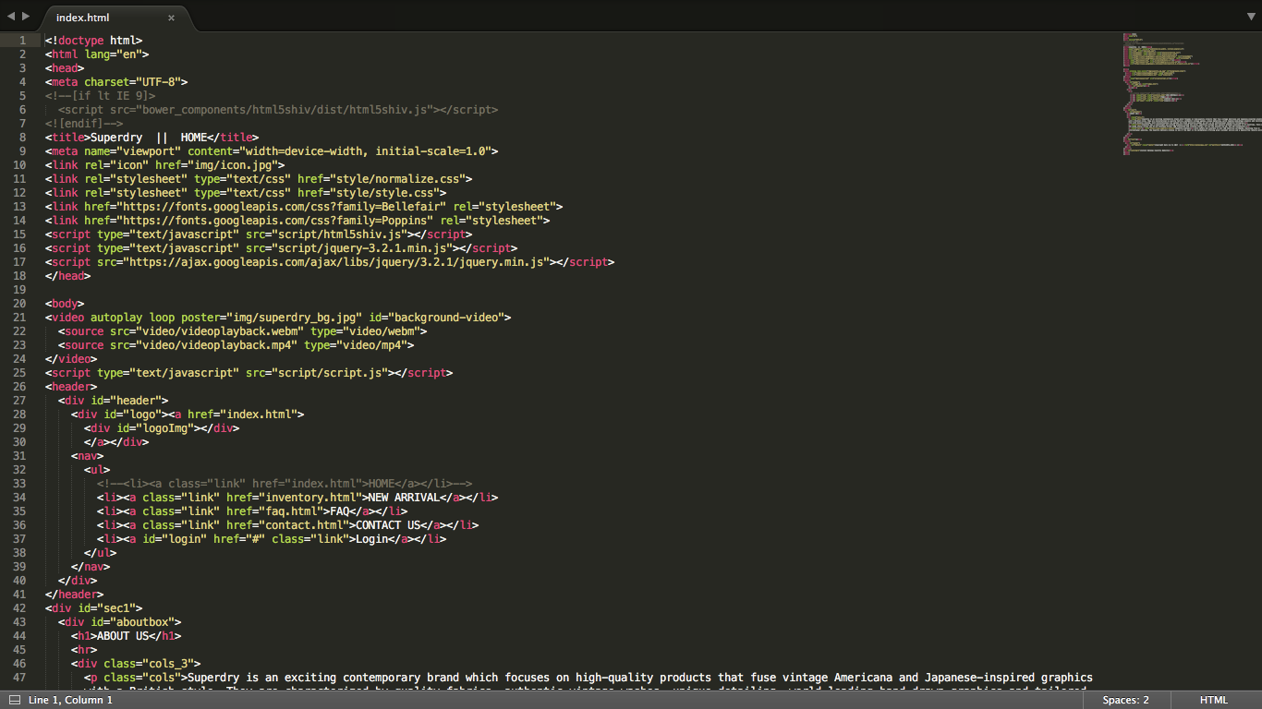Click the minimap code overview
Image resolution: width=1262 pixels, height=709 pixels.
click(x=1192, y=92)
